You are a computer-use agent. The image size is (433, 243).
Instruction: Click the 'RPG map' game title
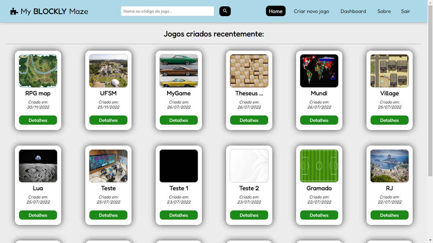click(38, 93)
